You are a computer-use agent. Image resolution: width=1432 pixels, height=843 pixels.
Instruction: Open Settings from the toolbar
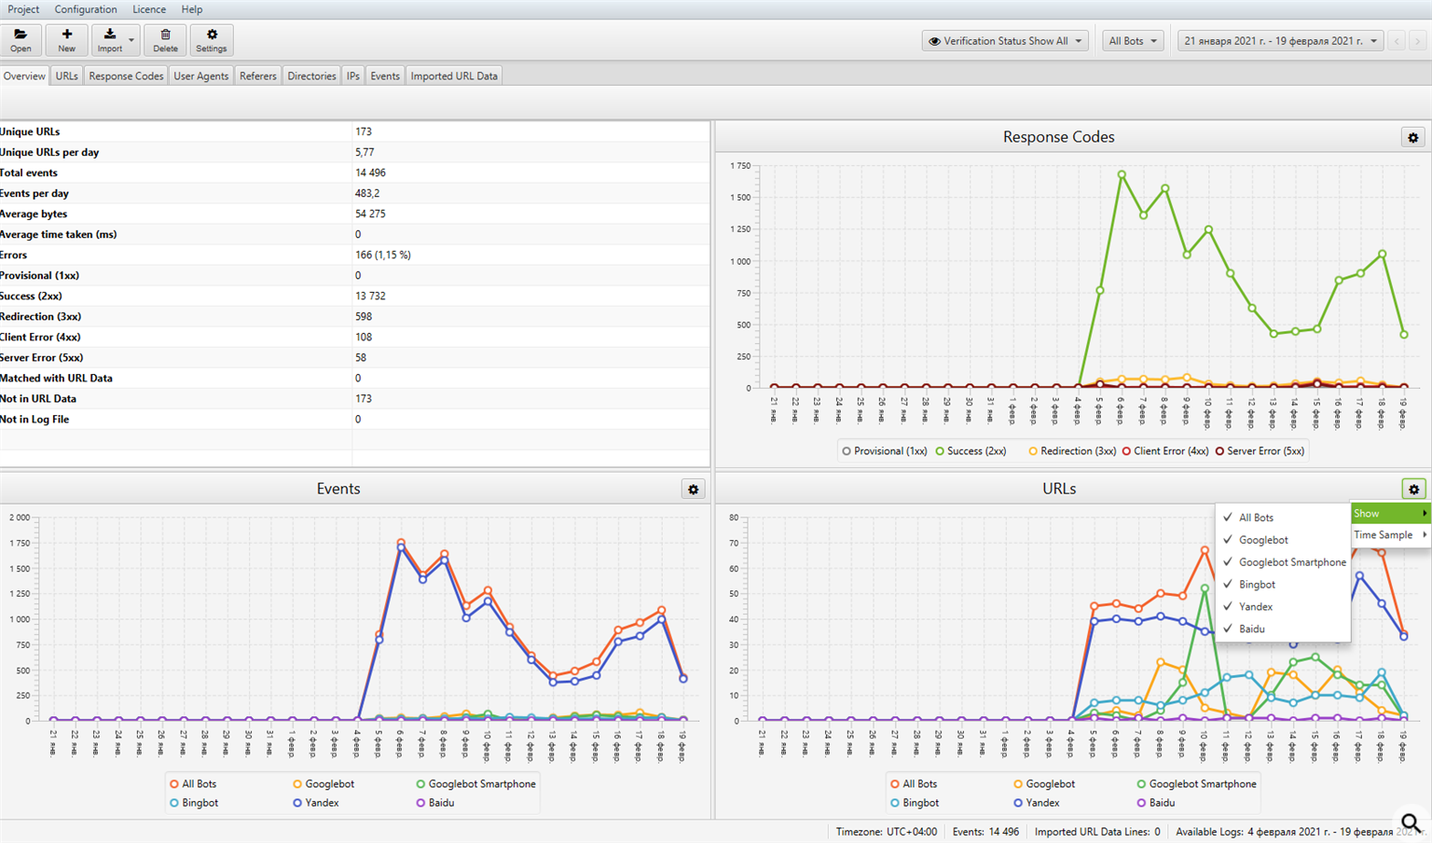(x=212, y=40)
